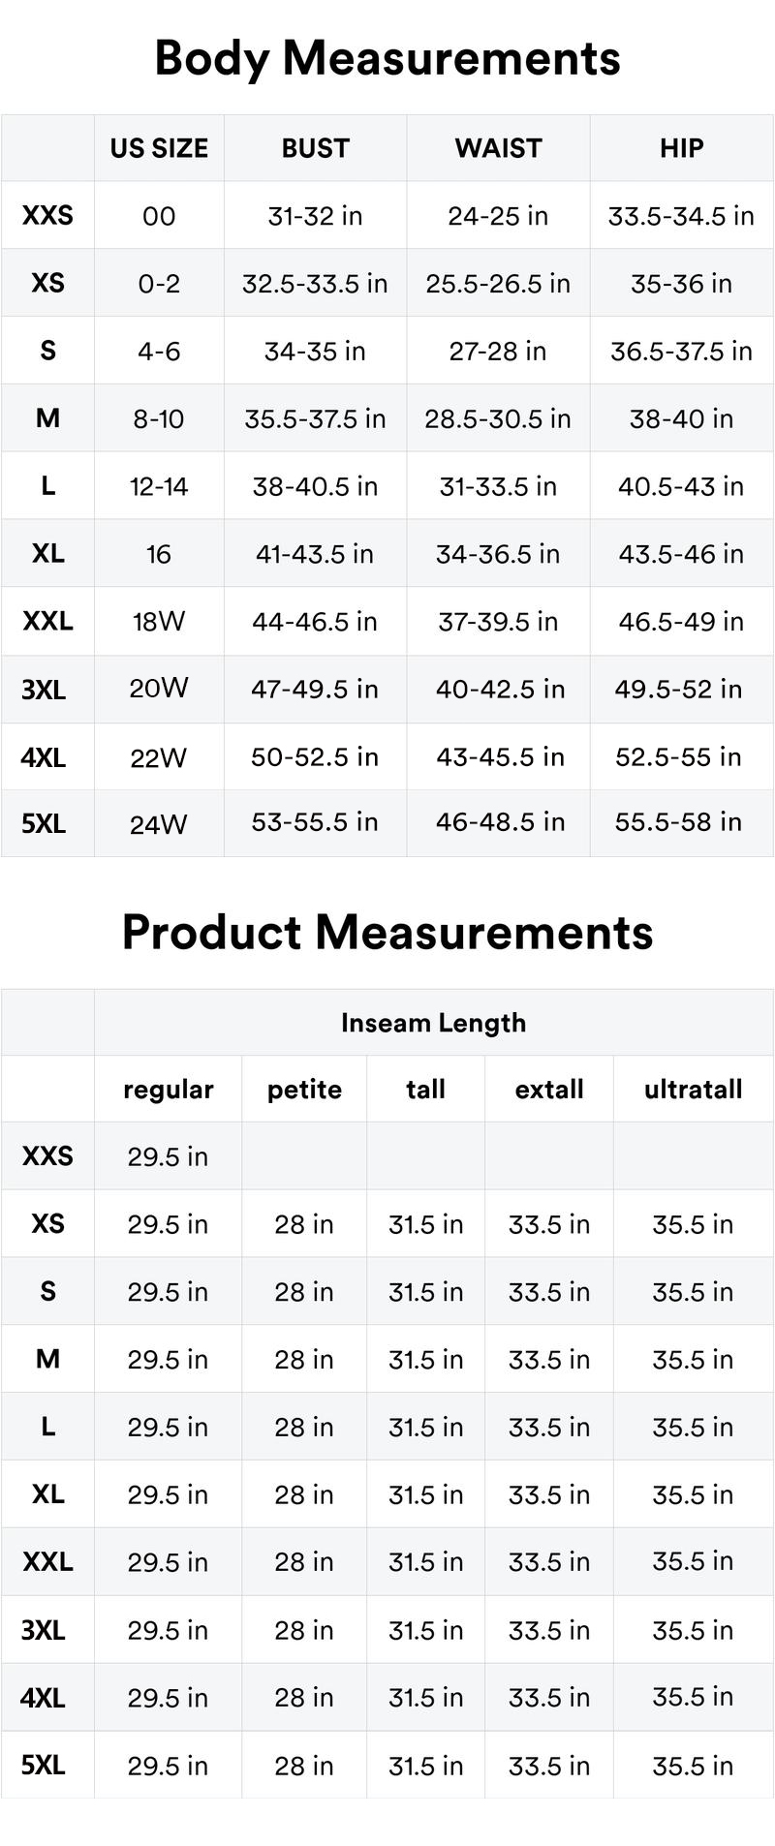Screen dimensions: 775x1846
Task: Click the 55.5-58 in hip cell
Action: click(x=678, y=822)
